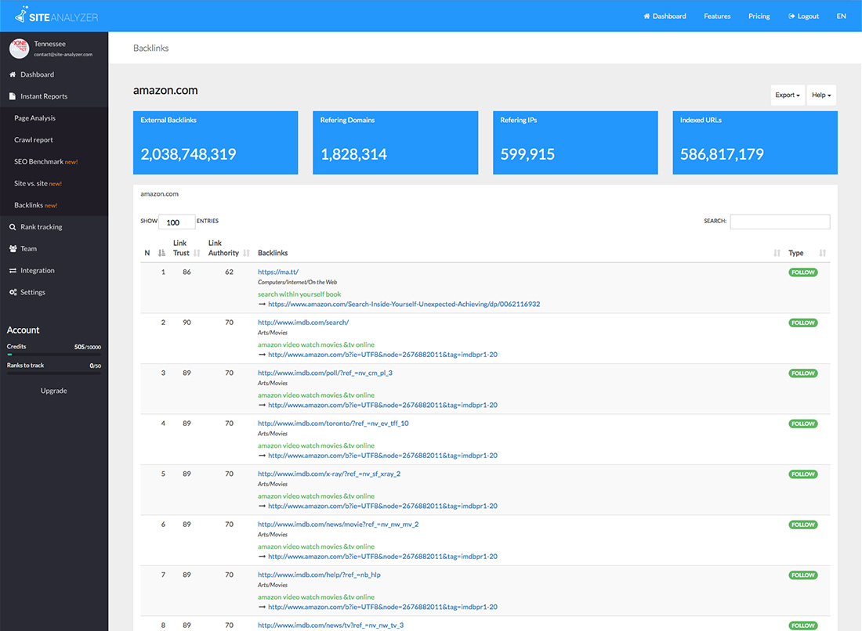Click the Logout arrow icon

[791, 16]
